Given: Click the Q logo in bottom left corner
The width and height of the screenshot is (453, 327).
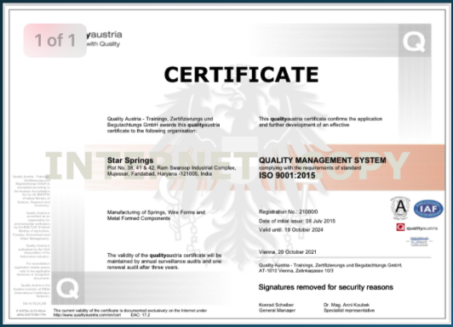Looking at the screenshot, I should 67,288.
